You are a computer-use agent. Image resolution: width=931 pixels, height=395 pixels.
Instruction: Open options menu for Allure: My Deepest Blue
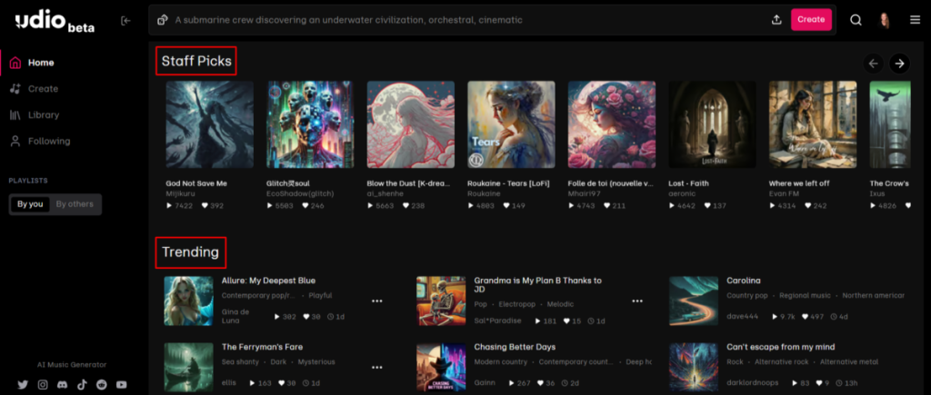click(377, 301)
